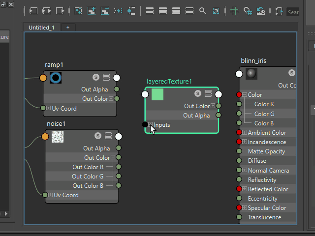
Task: Click the noise1 texture thumbnail
Action: [58, 137]
